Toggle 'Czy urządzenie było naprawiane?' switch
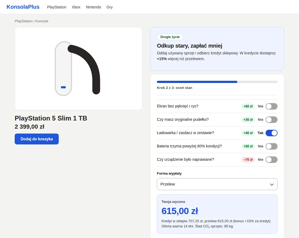 [x=271, y=160]
